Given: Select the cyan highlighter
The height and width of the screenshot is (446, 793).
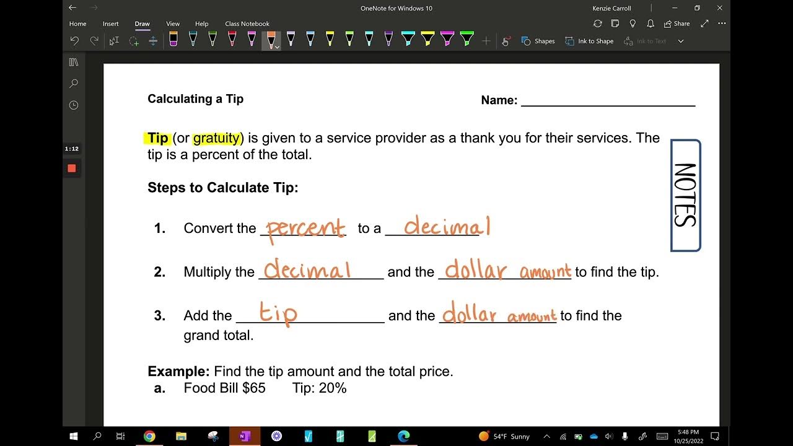Looking at the screenshot, I should click(x=408, y=40).
